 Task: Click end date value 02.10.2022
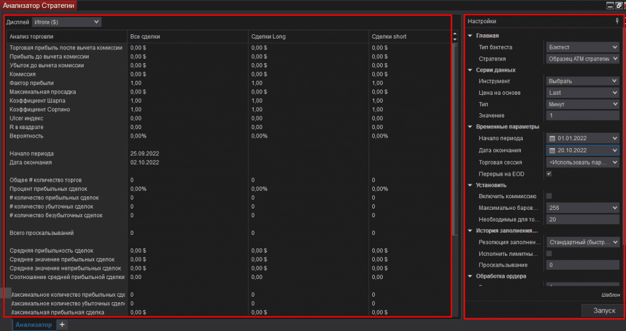(144, 162)
